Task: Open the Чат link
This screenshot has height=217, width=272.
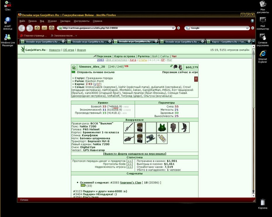Action: (174, 56)
